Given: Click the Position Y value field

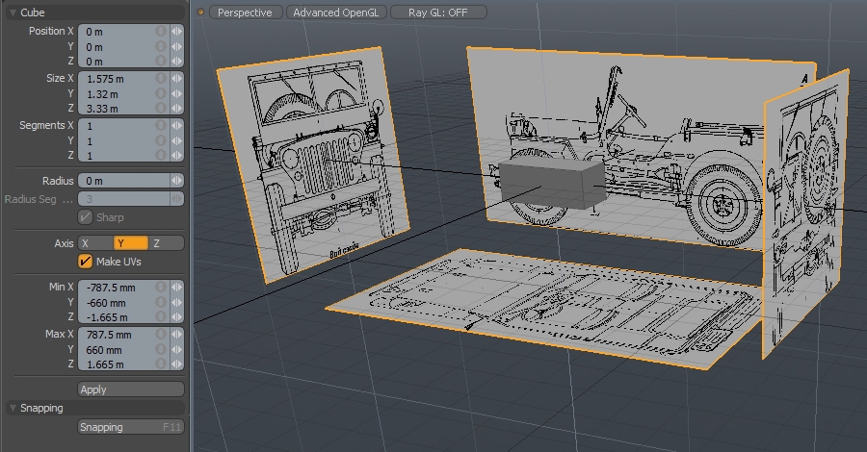Looking at the screenshot, I should click(124, 46).
